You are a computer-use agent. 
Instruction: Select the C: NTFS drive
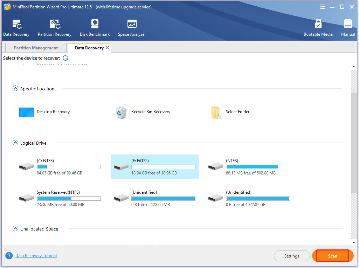point(60,167)
